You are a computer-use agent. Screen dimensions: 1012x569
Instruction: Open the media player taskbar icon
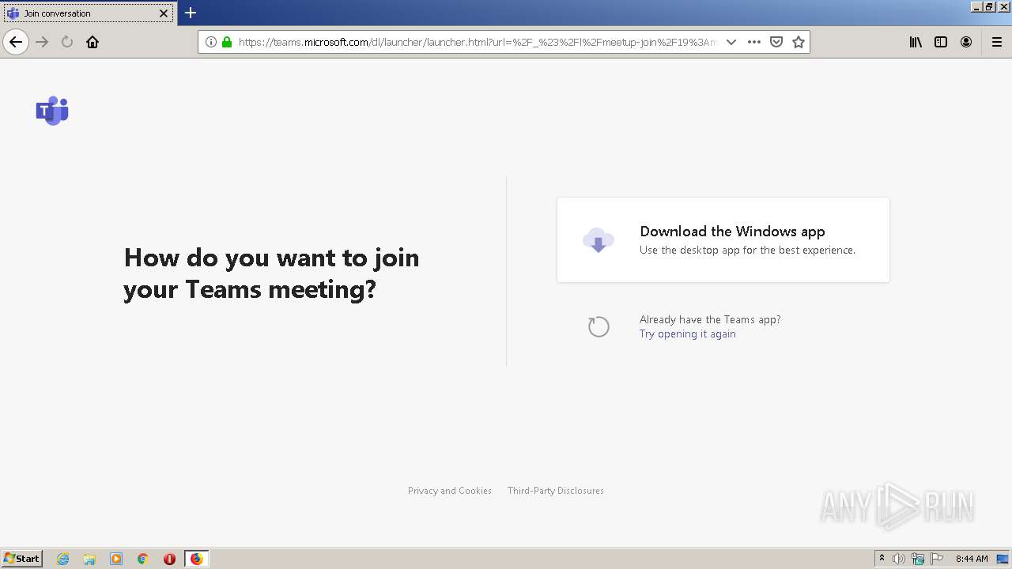point(116,559)
